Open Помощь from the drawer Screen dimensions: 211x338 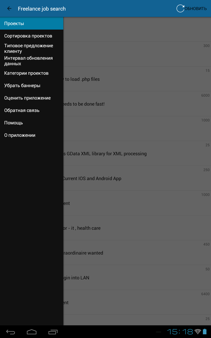point(32,123)
